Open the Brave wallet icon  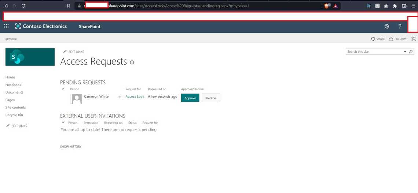coord(404,6)
